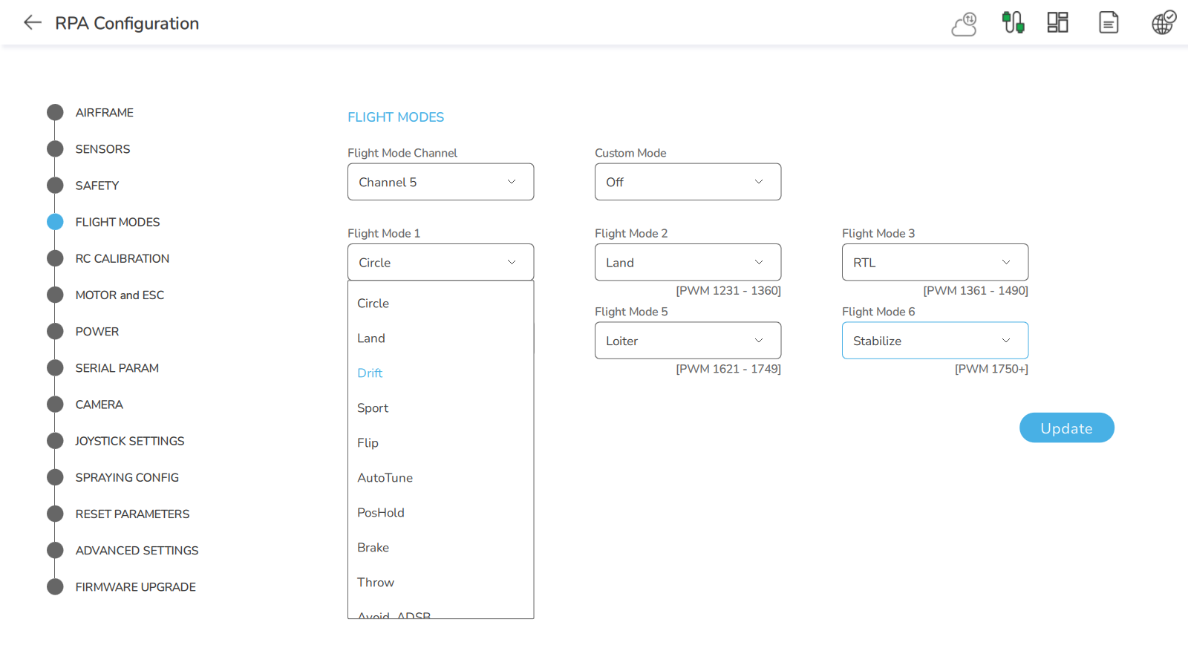Open the cloud sync icon
The height and width of the screenshot is (668, 1188).
[964, 24]
